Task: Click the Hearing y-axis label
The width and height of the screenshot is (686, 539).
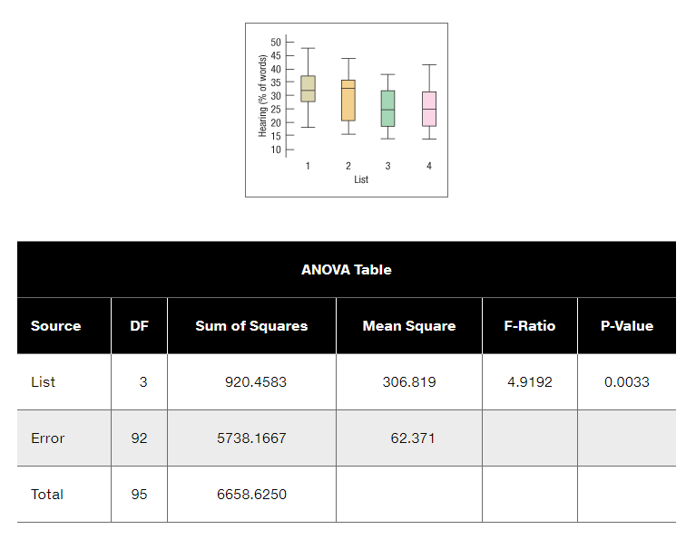Action: [x=262, y=96]
